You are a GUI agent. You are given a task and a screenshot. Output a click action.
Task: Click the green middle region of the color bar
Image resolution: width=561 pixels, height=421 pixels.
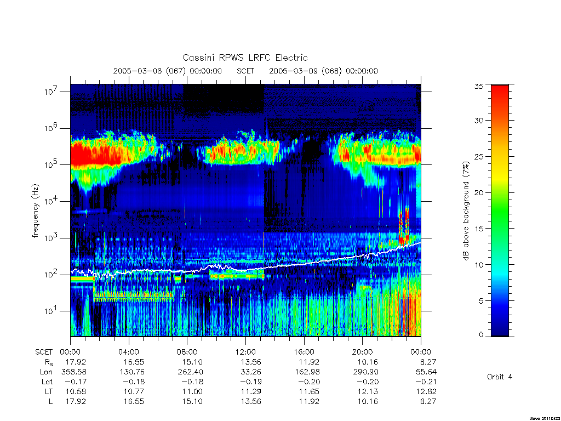point(500,211)
